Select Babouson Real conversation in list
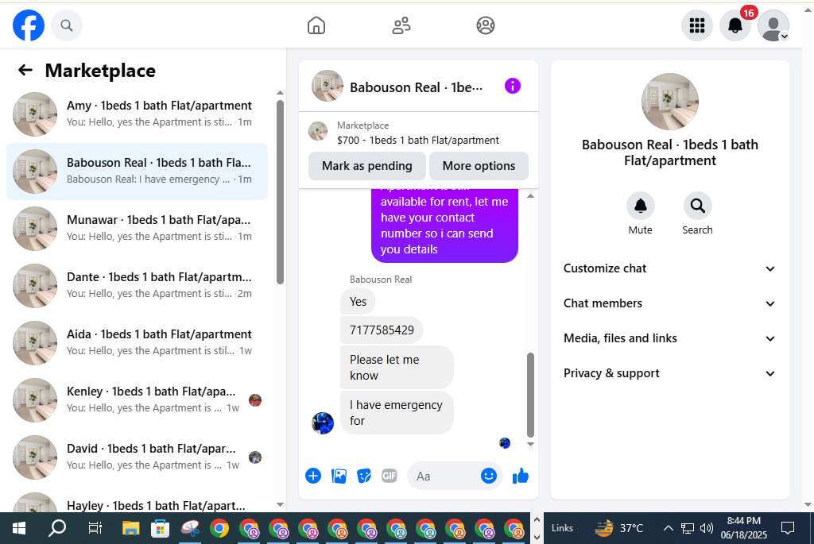Viewport: 814px width, 544px height. tap(137, 171)
